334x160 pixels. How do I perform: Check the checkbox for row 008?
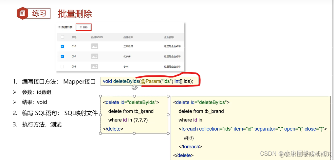pyautogui.click(x=63, y=67)
